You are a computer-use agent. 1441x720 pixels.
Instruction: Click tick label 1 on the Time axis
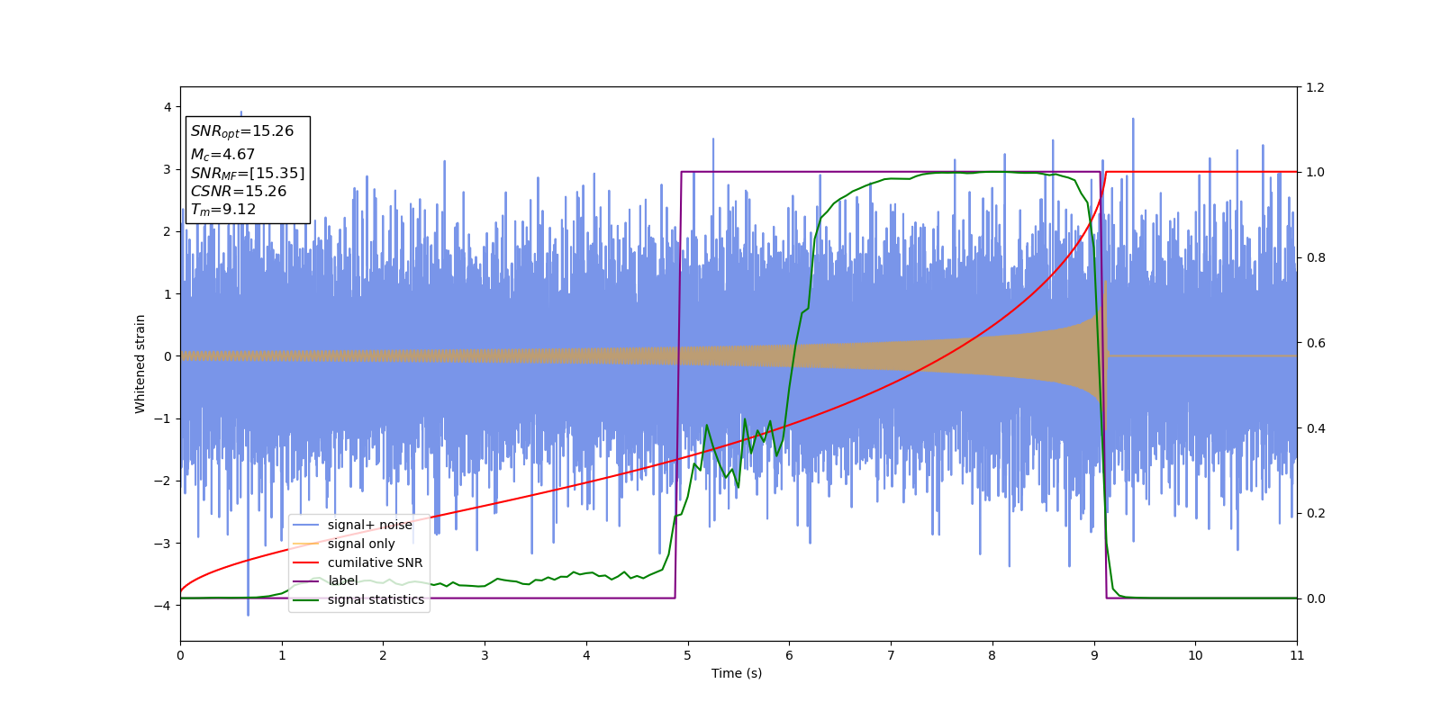tap(282, 655)
